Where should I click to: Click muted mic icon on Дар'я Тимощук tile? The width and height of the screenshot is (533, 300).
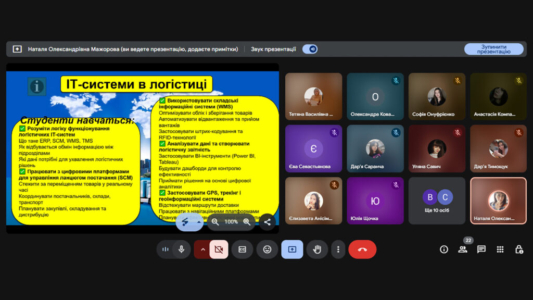click(x=519, y=133)
